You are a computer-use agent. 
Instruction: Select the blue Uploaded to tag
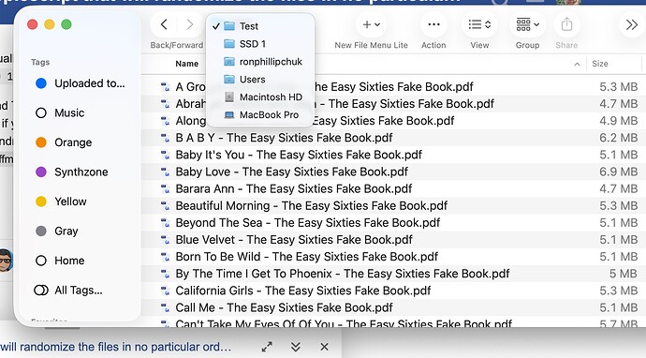(81, 83)
